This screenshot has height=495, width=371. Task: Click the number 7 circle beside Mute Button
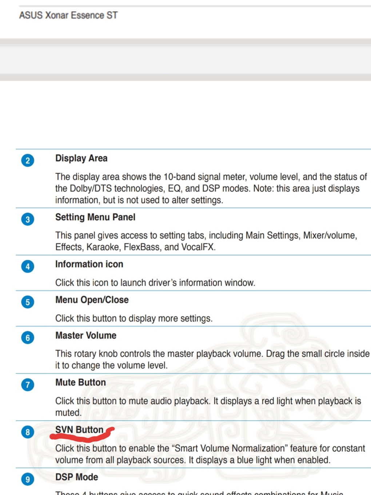tap(28, 385)
